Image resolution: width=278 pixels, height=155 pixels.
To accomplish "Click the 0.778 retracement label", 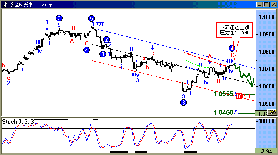I will [98, 24].
